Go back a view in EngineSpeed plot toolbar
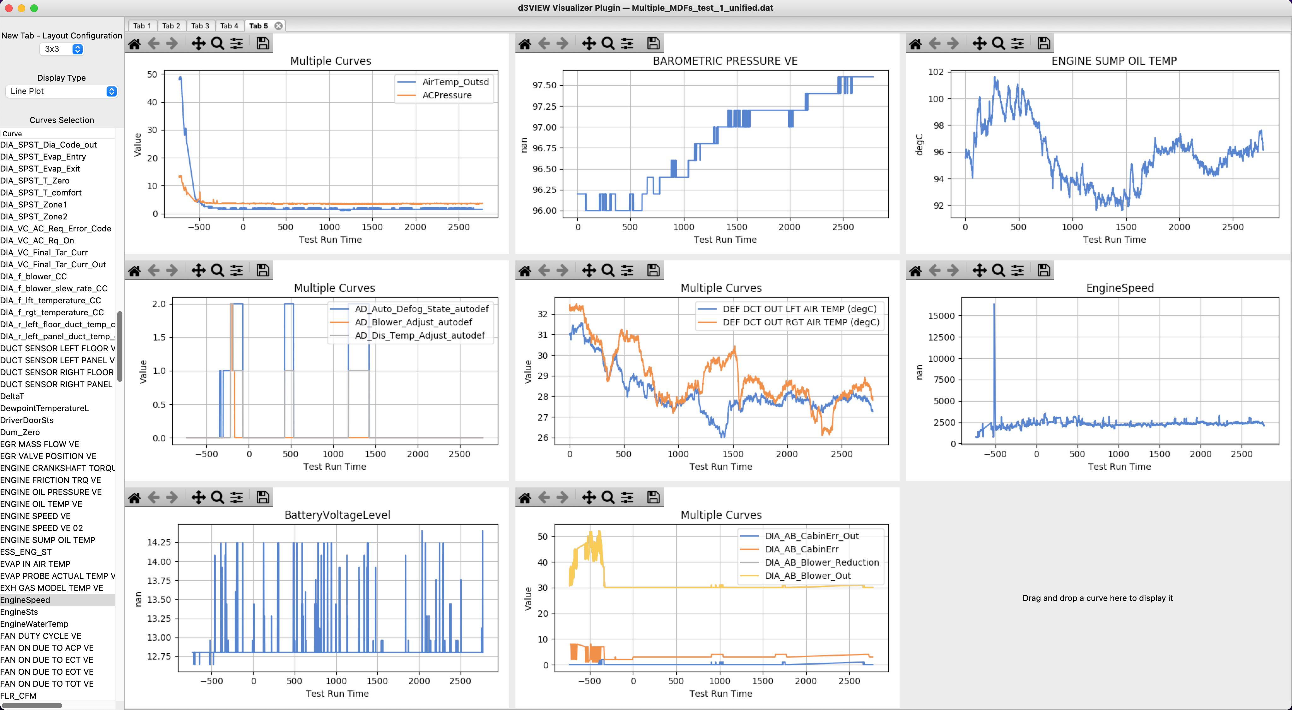This screenshot has height=710, width=1292. point(934,271)
